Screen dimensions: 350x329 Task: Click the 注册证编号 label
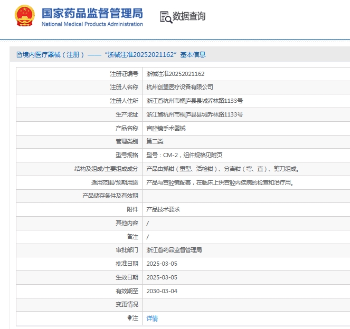[x=124, y=74]
